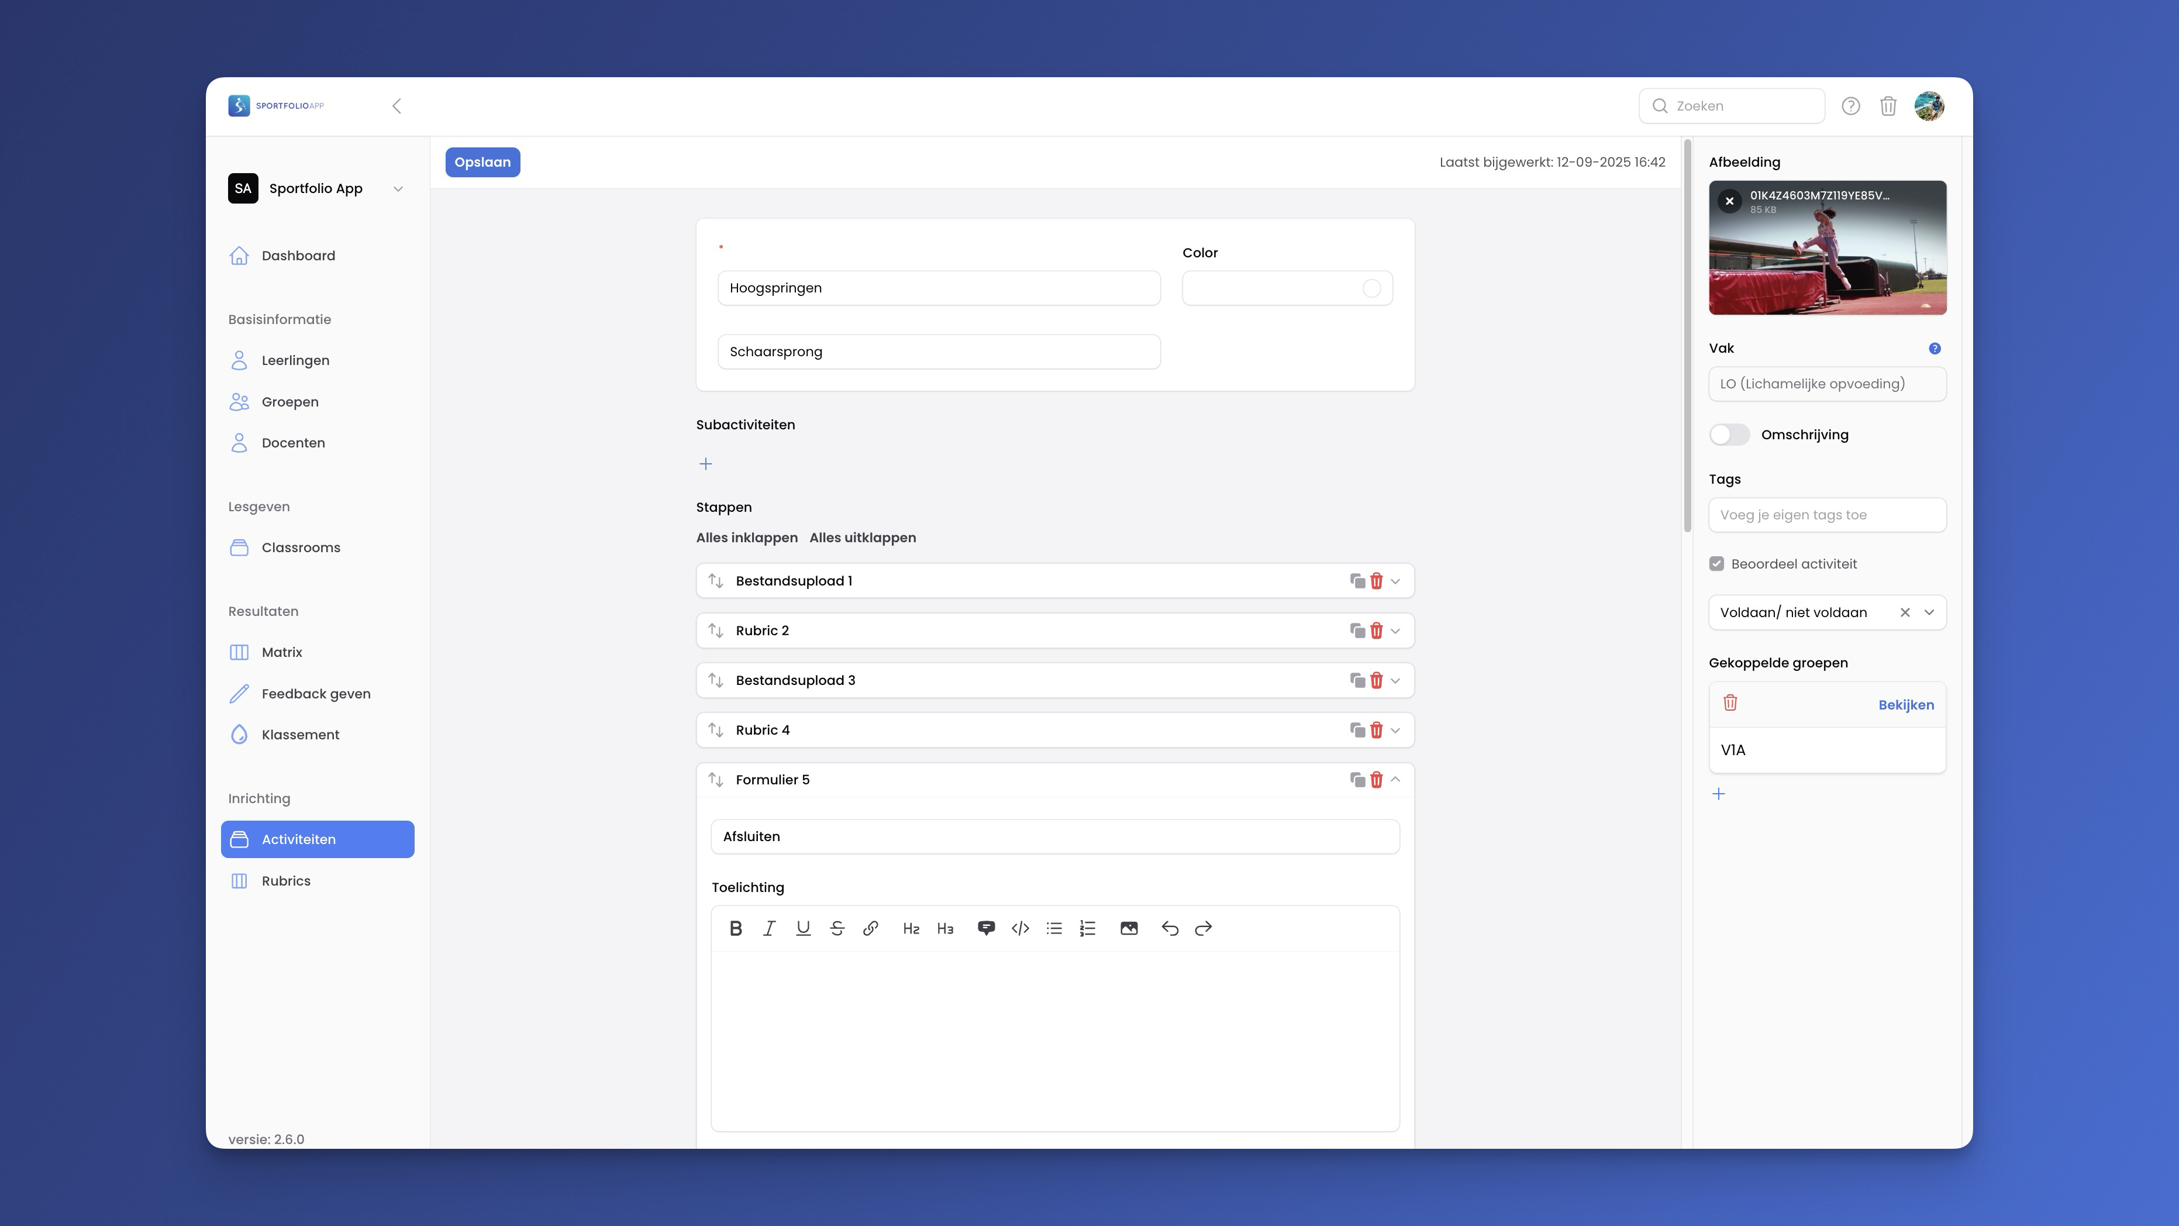Insert a link in Toelichting editor
This screenshot has height=1226, width=2179.
click(x=870, y=928)
